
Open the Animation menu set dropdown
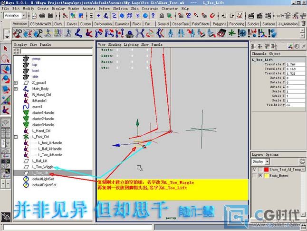(24, 15)
